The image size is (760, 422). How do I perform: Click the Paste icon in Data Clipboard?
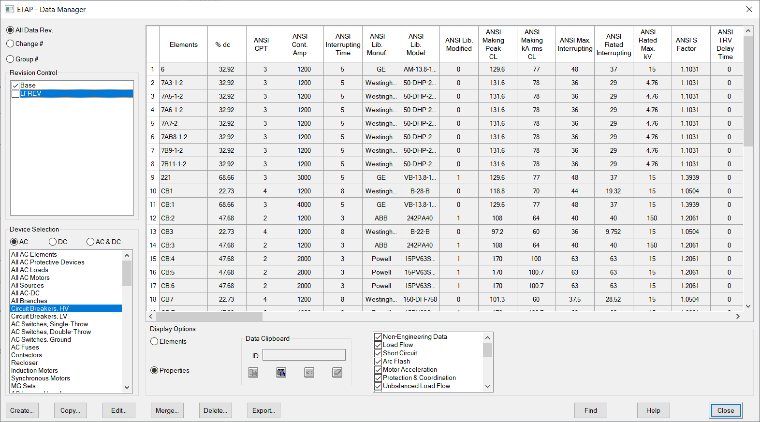pos(281,372)
